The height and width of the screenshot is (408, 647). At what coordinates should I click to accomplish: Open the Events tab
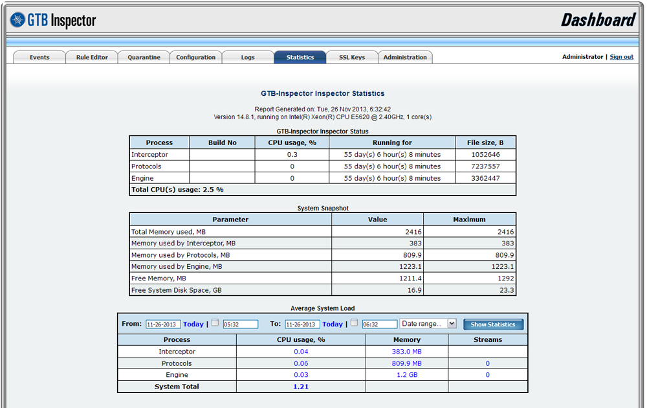coord(39,58)
